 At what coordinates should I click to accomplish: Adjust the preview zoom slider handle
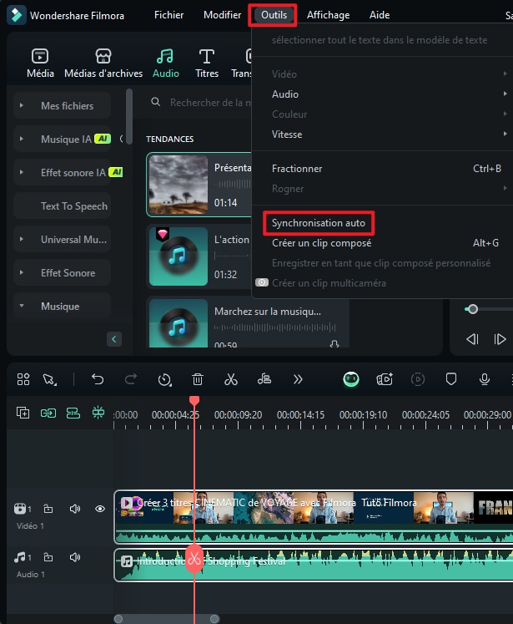472,309
